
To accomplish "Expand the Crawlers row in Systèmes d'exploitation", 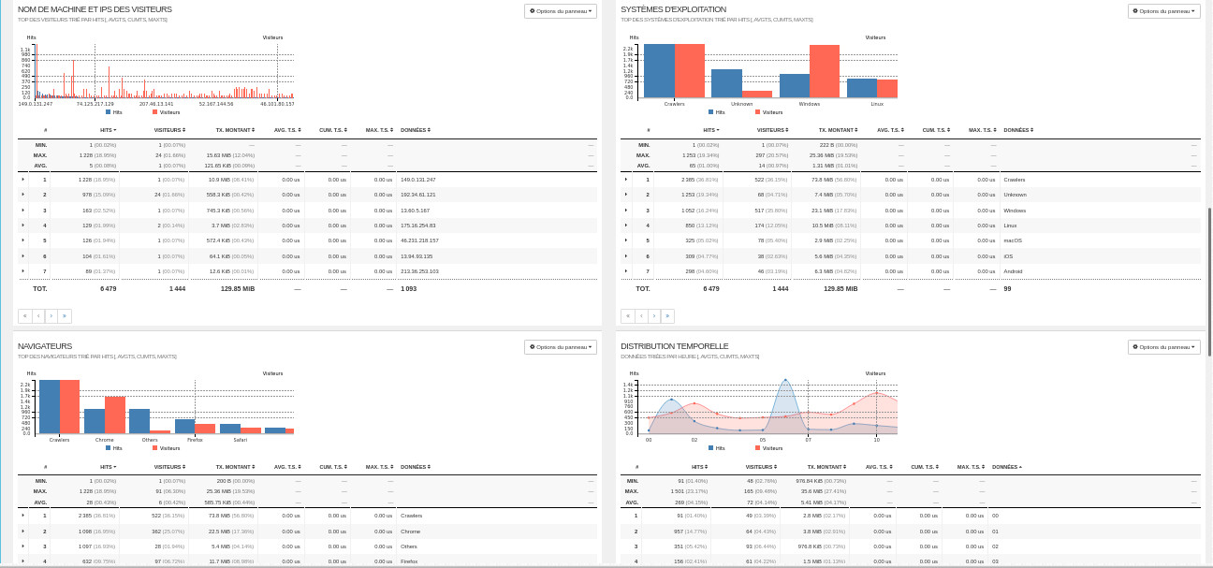I will [626, 179].
